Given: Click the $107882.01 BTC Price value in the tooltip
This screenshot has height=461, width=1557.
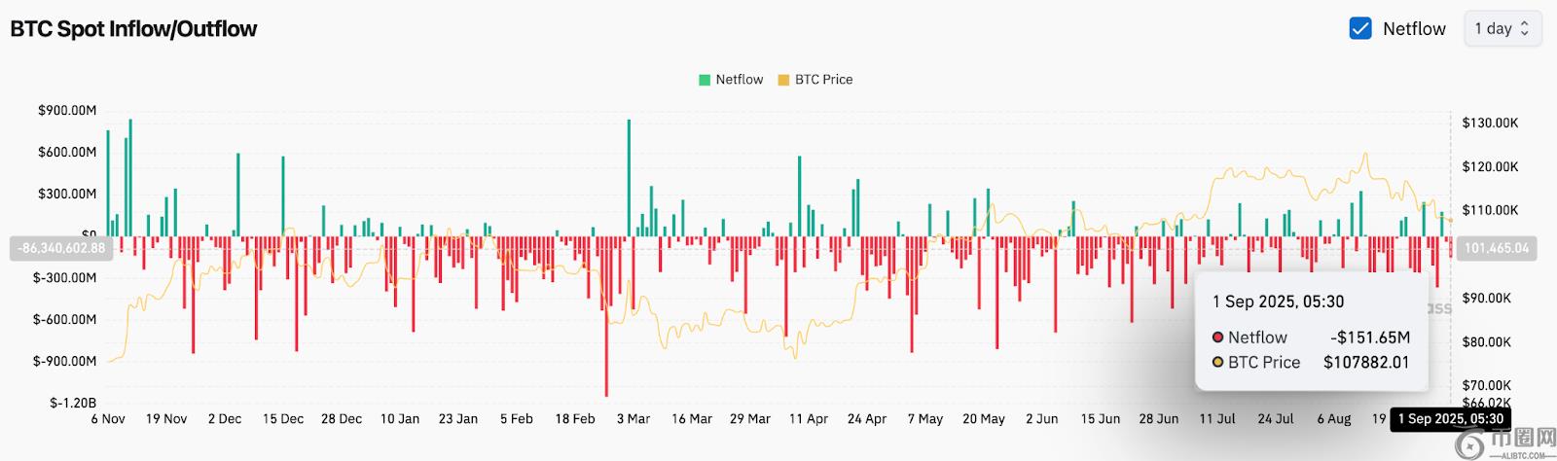Looking at the screenshot, I should [x=1365, y=363].
